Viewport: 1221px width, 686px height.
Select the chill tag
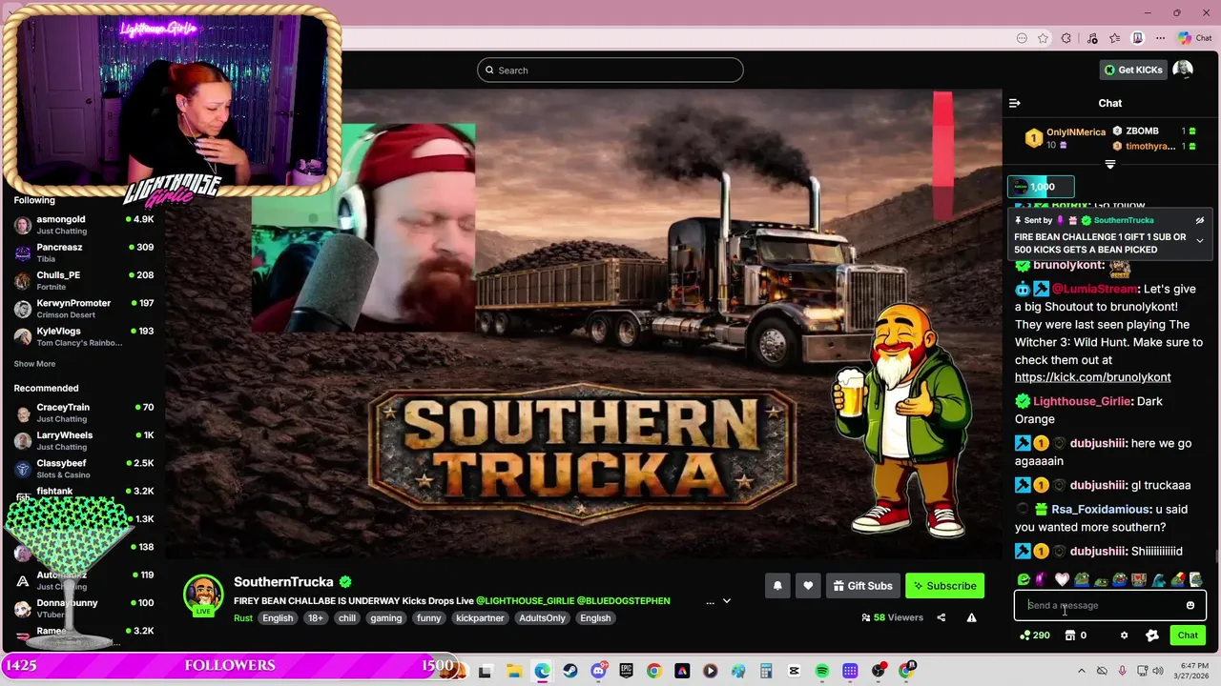(x=347, y=617)
